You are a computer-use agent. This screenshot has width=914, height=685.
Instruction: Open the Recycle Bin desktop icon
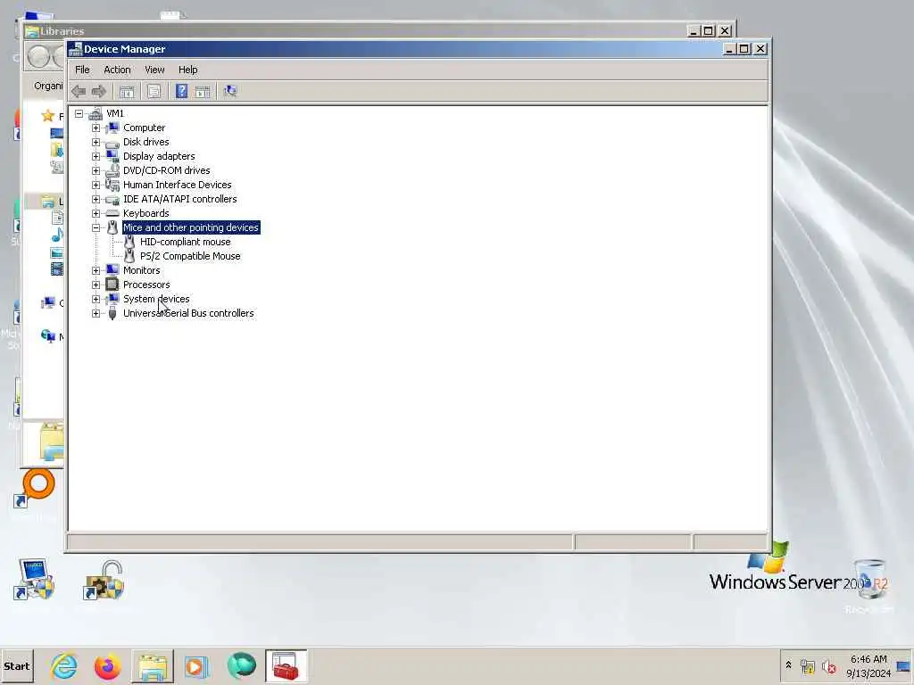coord(869,579)
